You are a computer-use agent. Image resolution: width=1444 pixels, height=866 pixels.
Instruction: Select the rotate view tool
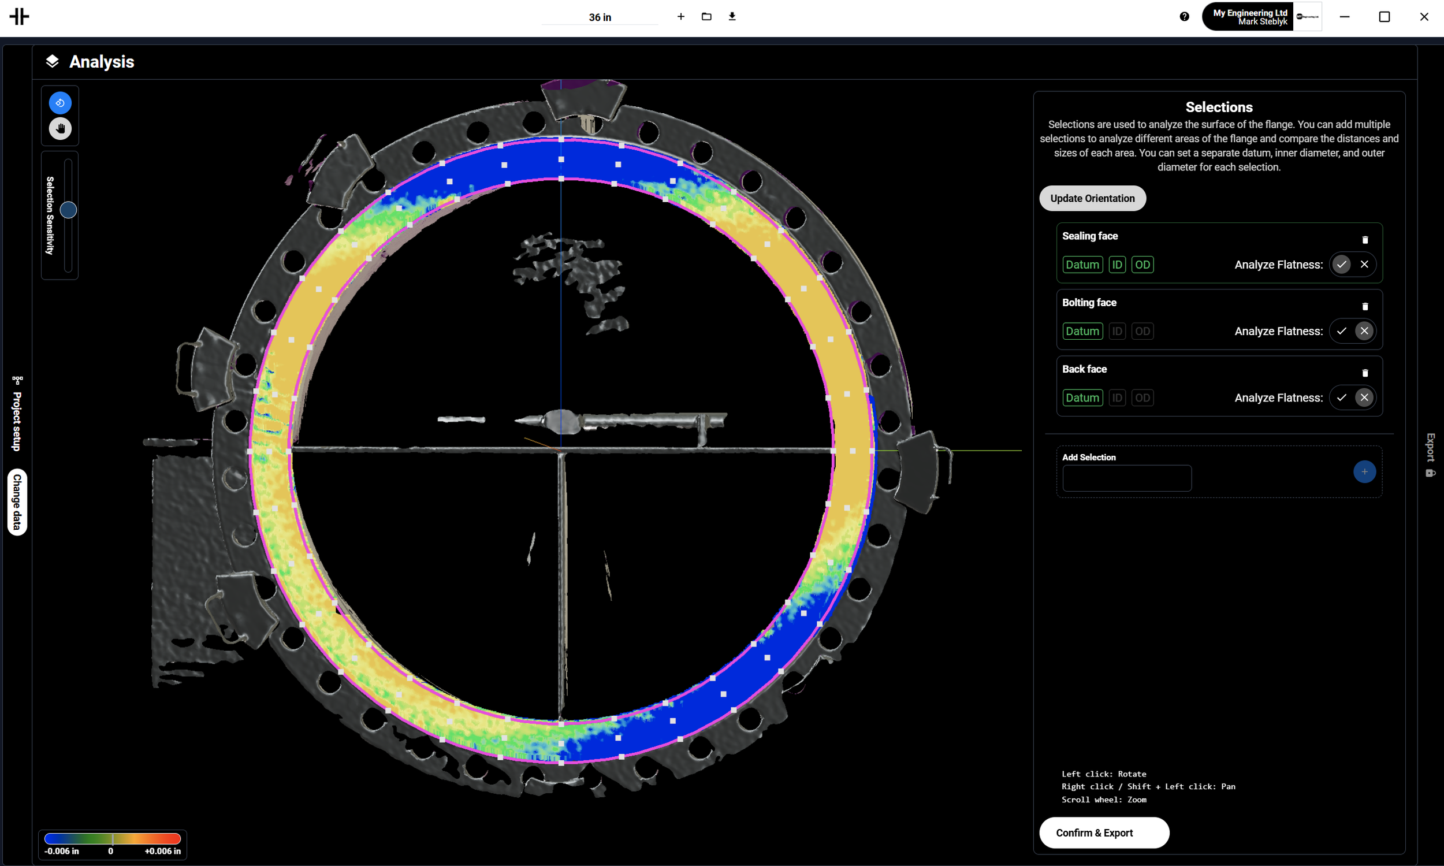click(60, 103)
